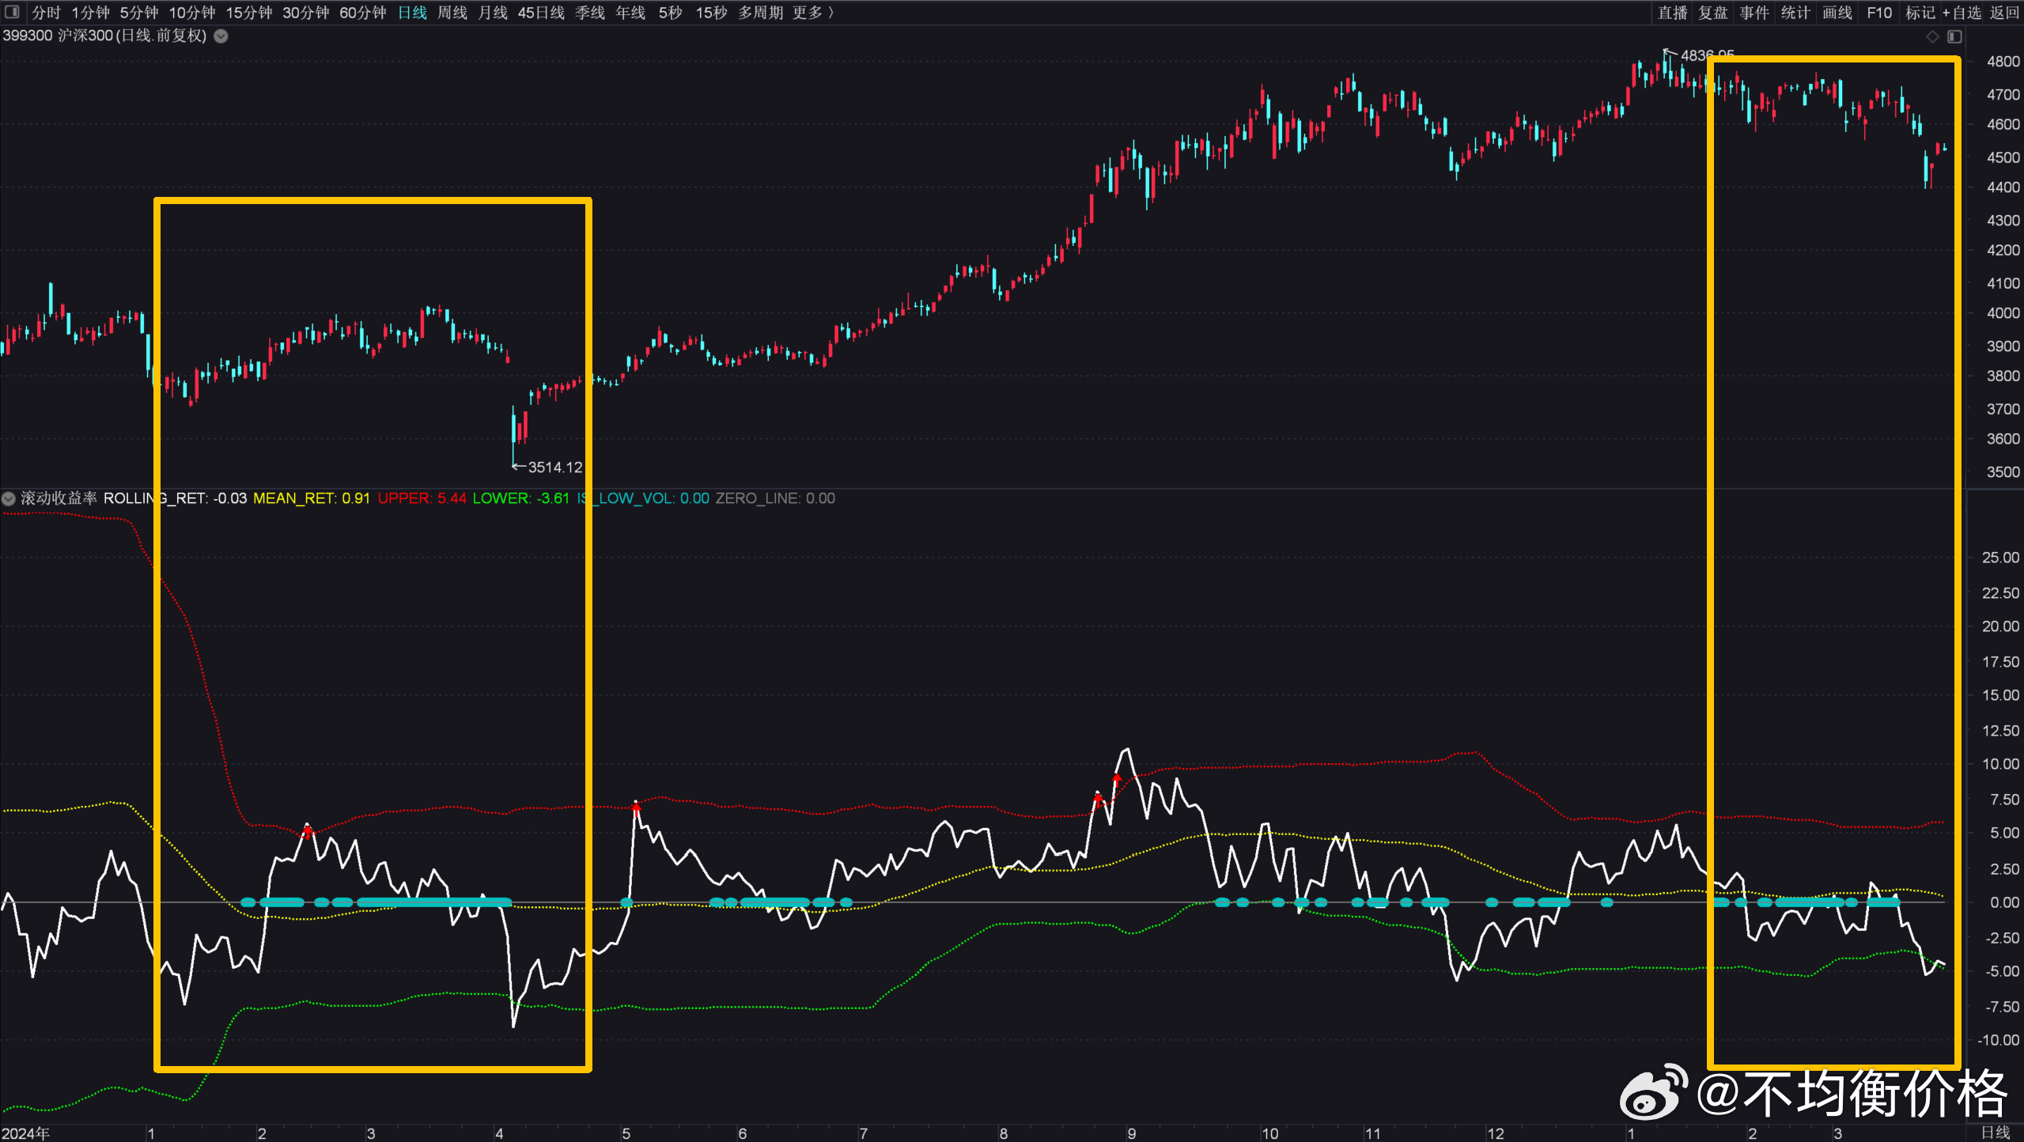Open 统计 statistics tool
The width and height of the screenshot is (2024, 1142).
tap(1795, 13)
